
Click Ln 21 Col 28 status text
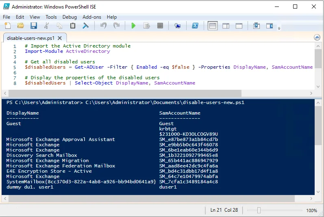click(224, 210)
